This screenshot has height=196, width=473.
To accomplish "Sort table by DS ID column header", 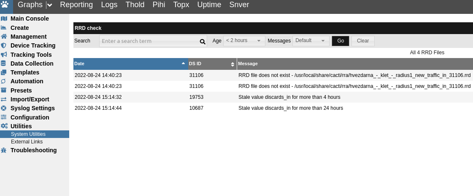I will 212,64.
